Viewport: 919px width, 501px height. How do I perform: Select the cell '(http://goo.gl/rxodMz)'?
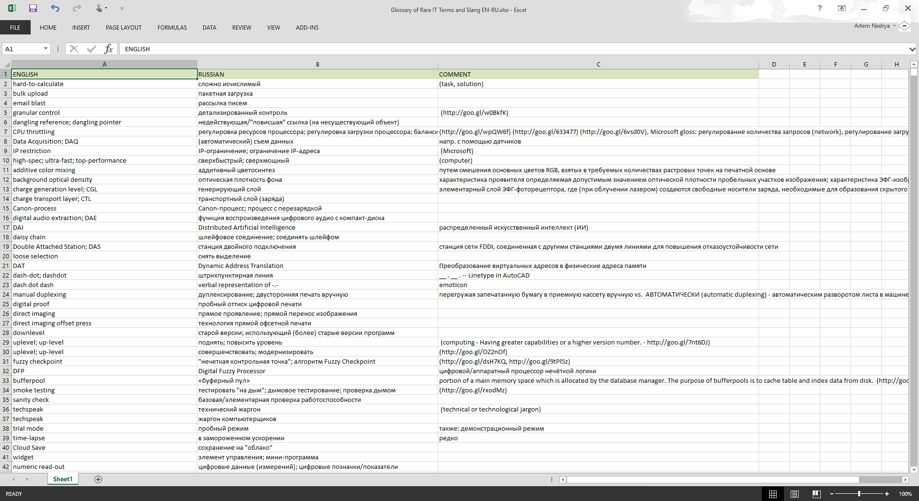pyautogui.click(x=598, y=390)
